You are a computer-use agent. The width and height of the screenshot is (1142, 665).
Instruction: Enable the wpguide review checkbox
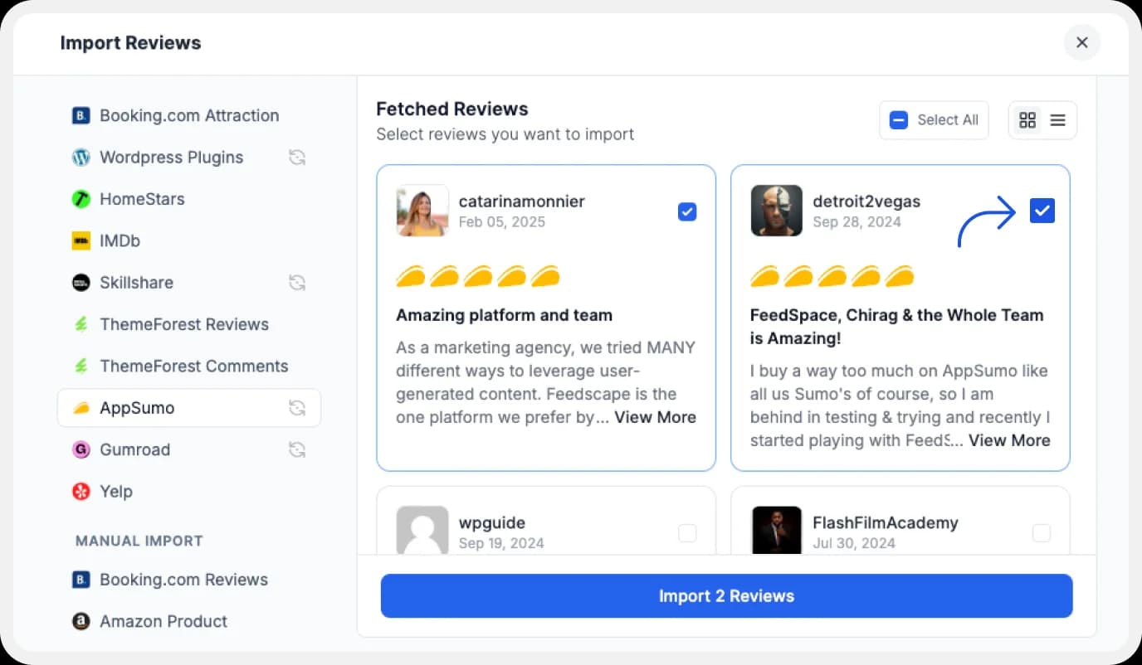click(687, 533)
